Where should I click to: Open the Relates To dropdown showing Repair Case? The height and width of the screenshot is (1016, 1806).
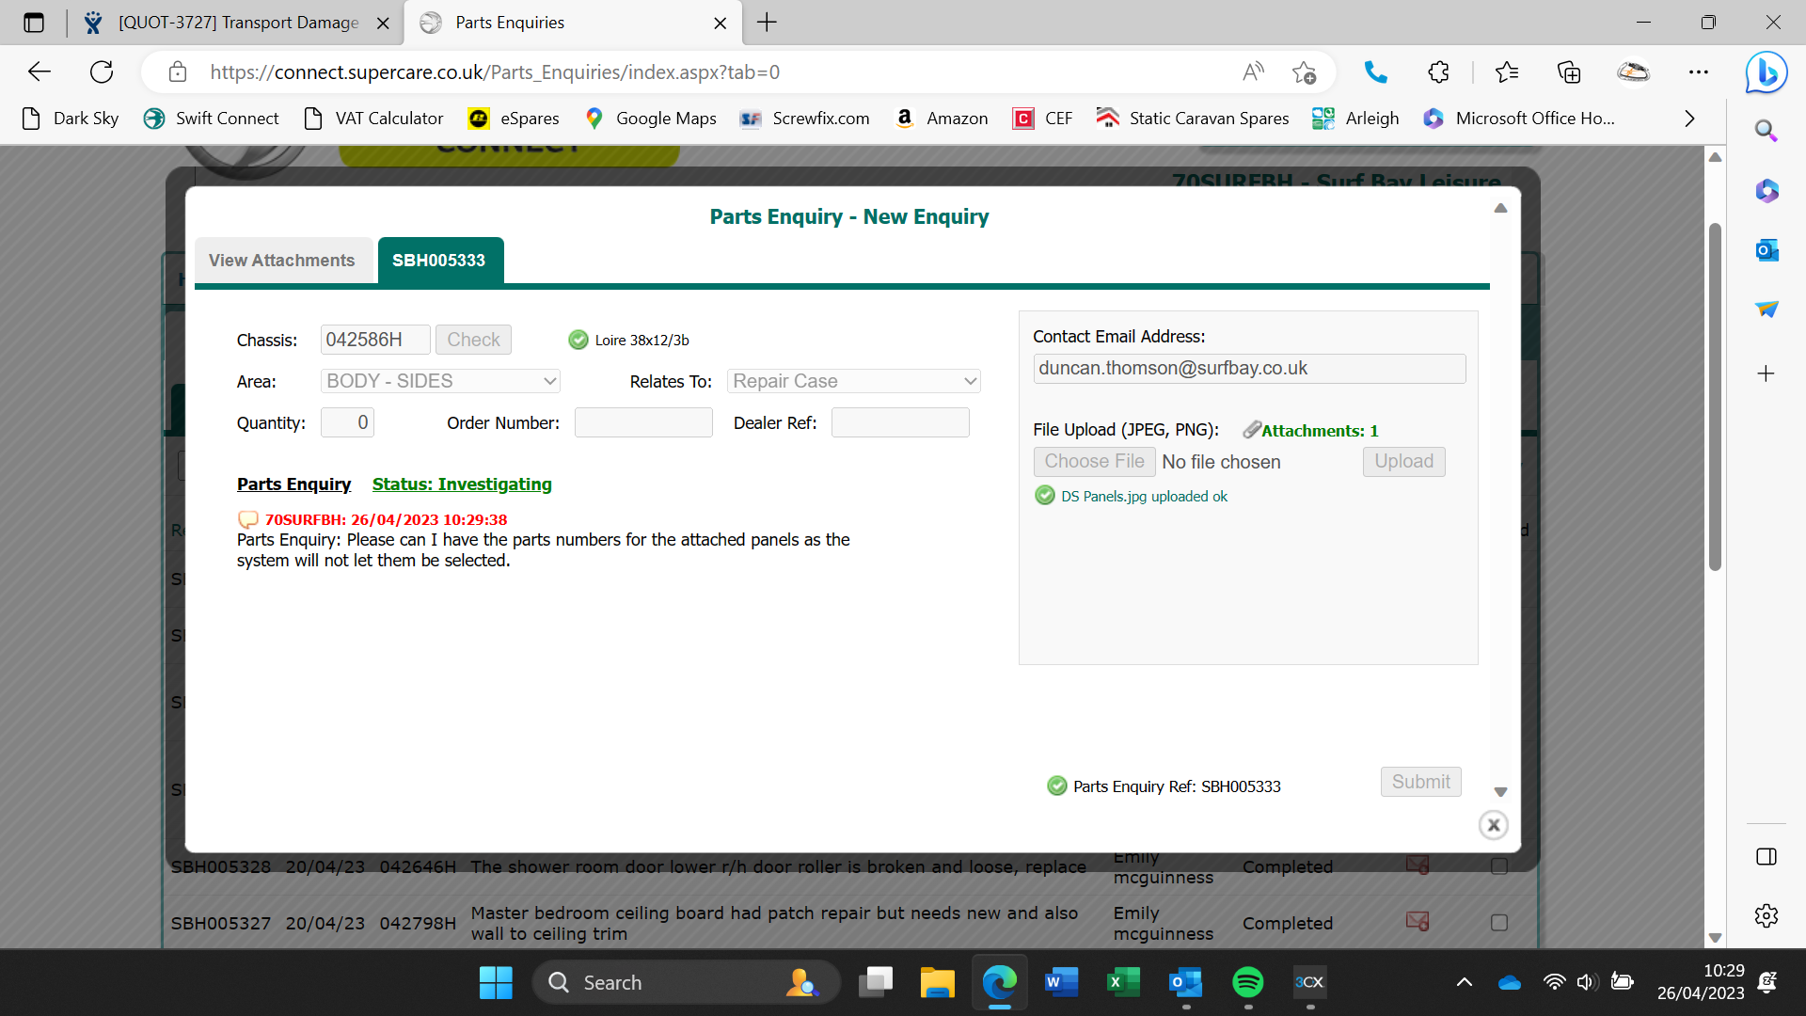[x=853, y=381]
